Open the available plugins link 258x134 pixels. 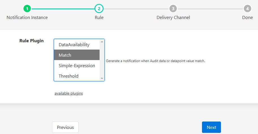[69, 93]
